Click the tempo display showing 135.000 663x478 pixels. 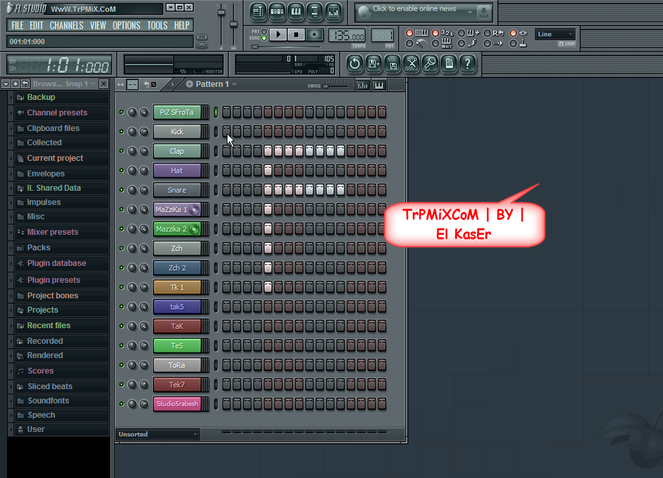(x=346, y=36)
